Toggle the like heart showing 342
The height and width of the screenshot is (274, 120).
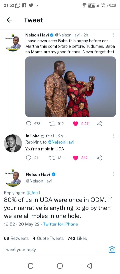76,158
